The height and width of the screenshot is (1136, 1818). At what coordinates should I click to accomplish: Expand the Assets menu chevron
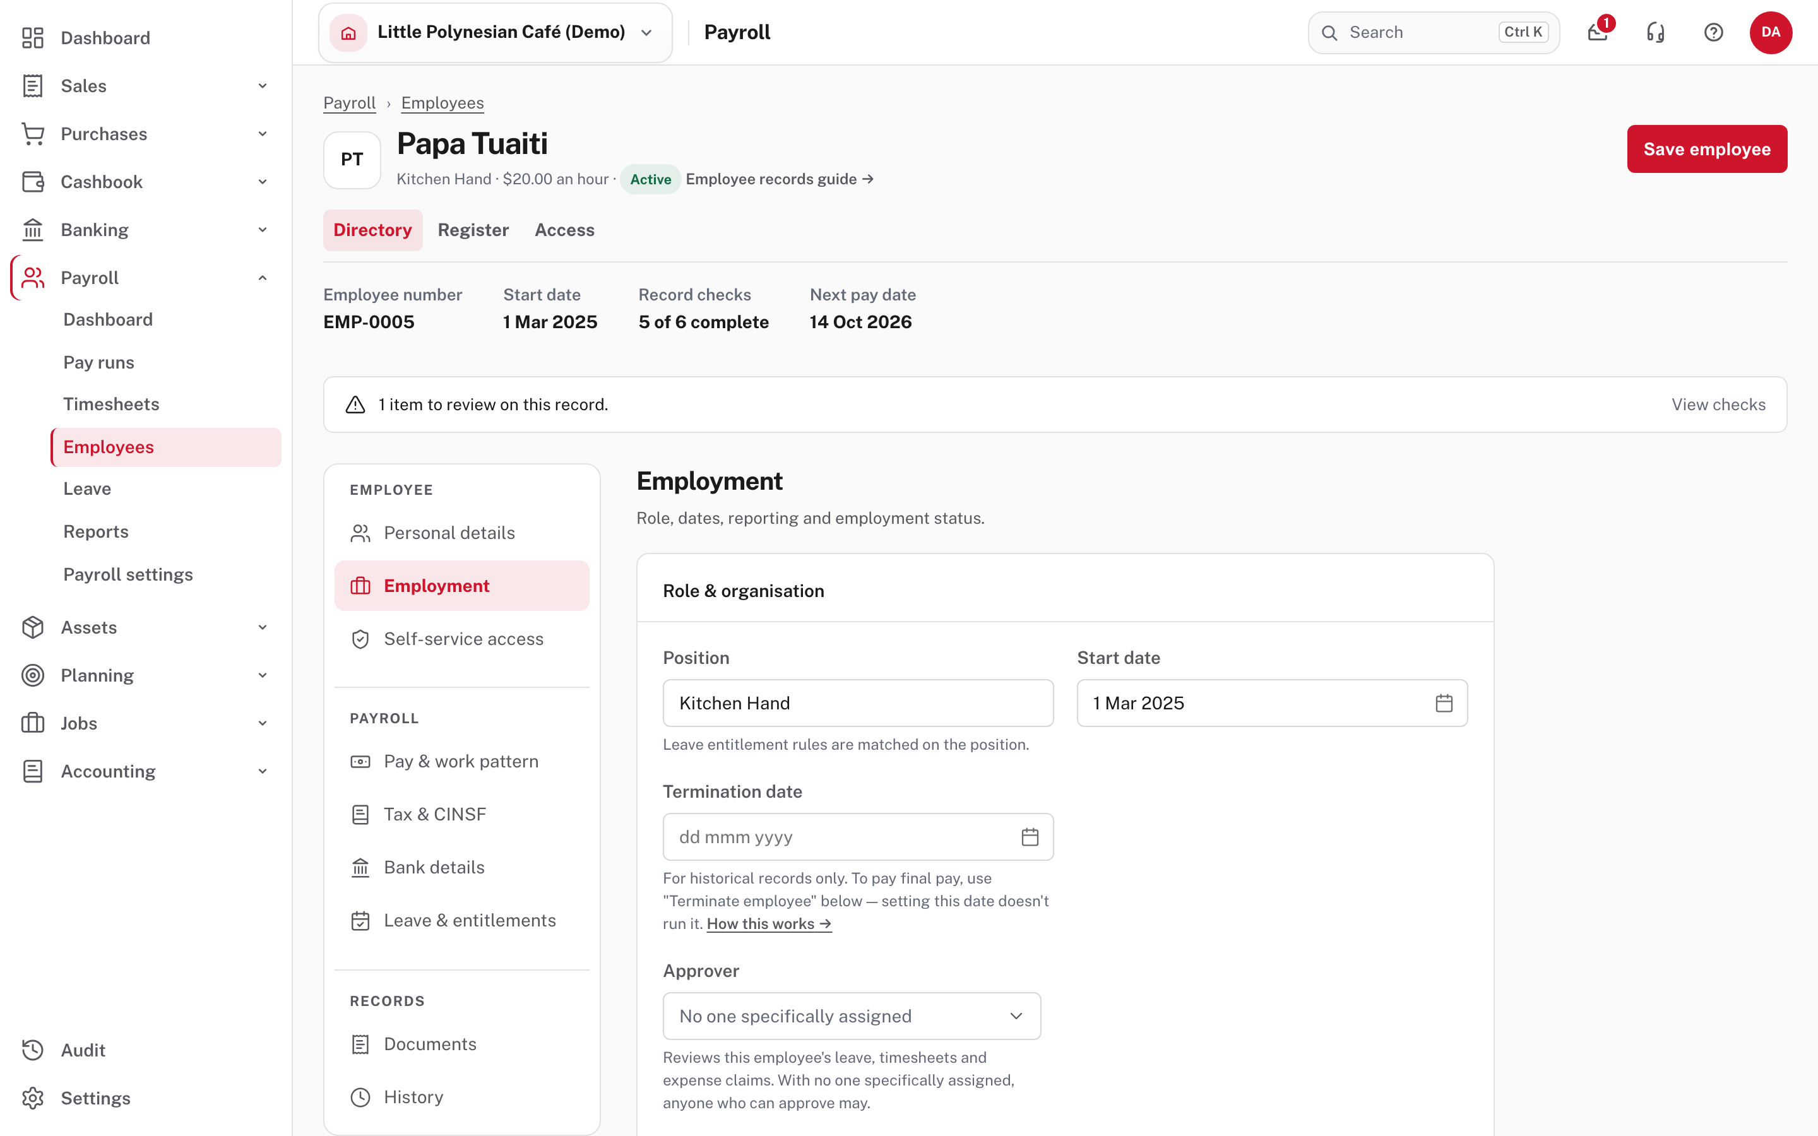click(263, 627)
